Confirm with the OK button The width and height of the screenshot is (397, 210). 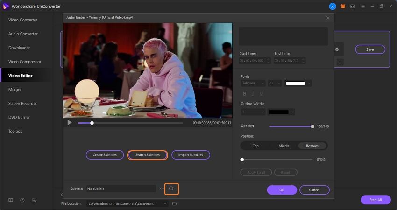point(282,190)
